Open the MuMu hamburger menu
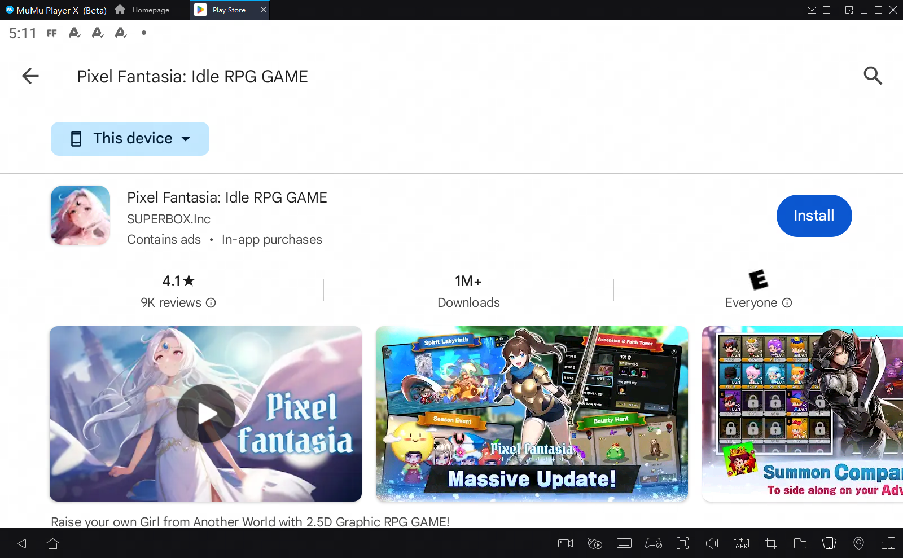903x558 pixels. [826, 10]
